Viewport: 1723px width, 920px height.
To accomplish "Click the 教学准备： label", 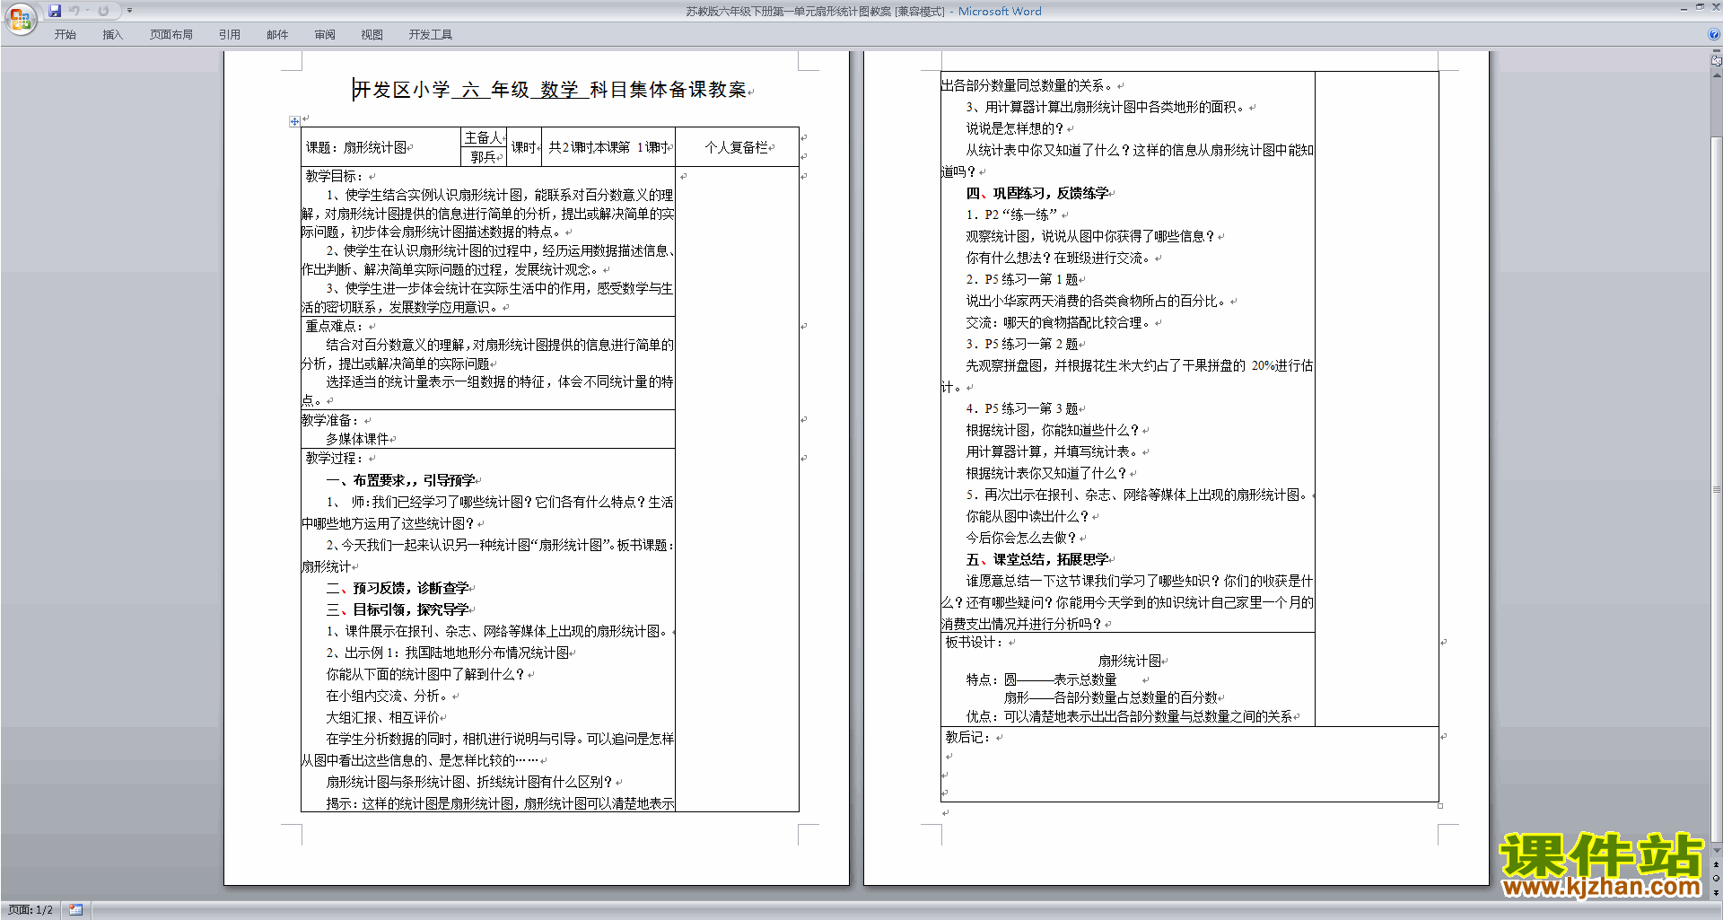I will [x=331, y=420].
